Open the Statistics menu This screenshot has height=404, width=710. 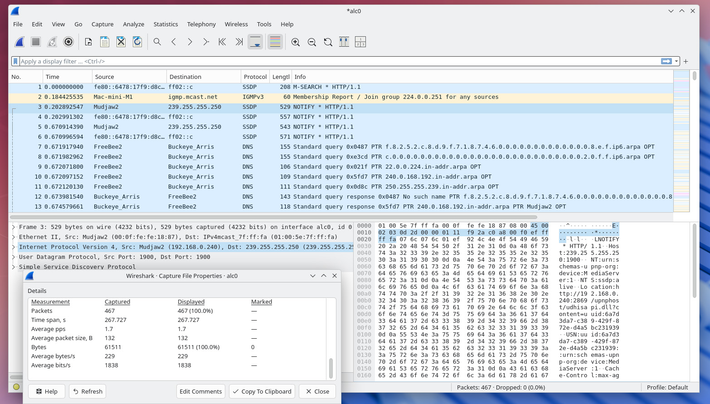165,24
